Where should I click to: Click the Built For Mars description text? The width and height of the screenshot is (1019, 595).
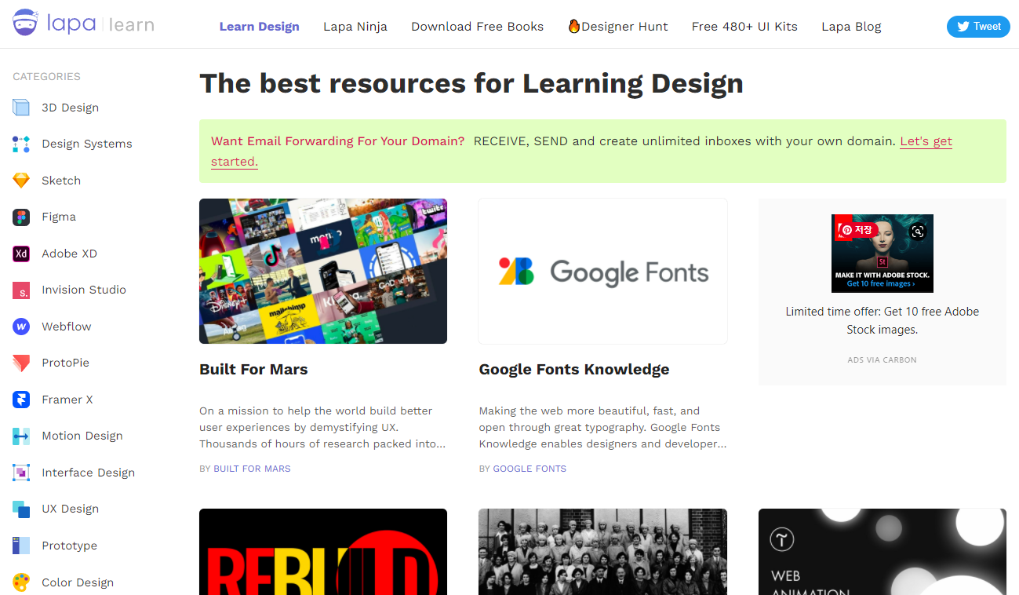point(322,427)
